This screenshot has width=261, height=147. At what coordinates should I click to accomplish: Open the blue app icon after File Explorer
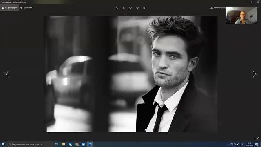pyautogui.click(x=70, y=144)
